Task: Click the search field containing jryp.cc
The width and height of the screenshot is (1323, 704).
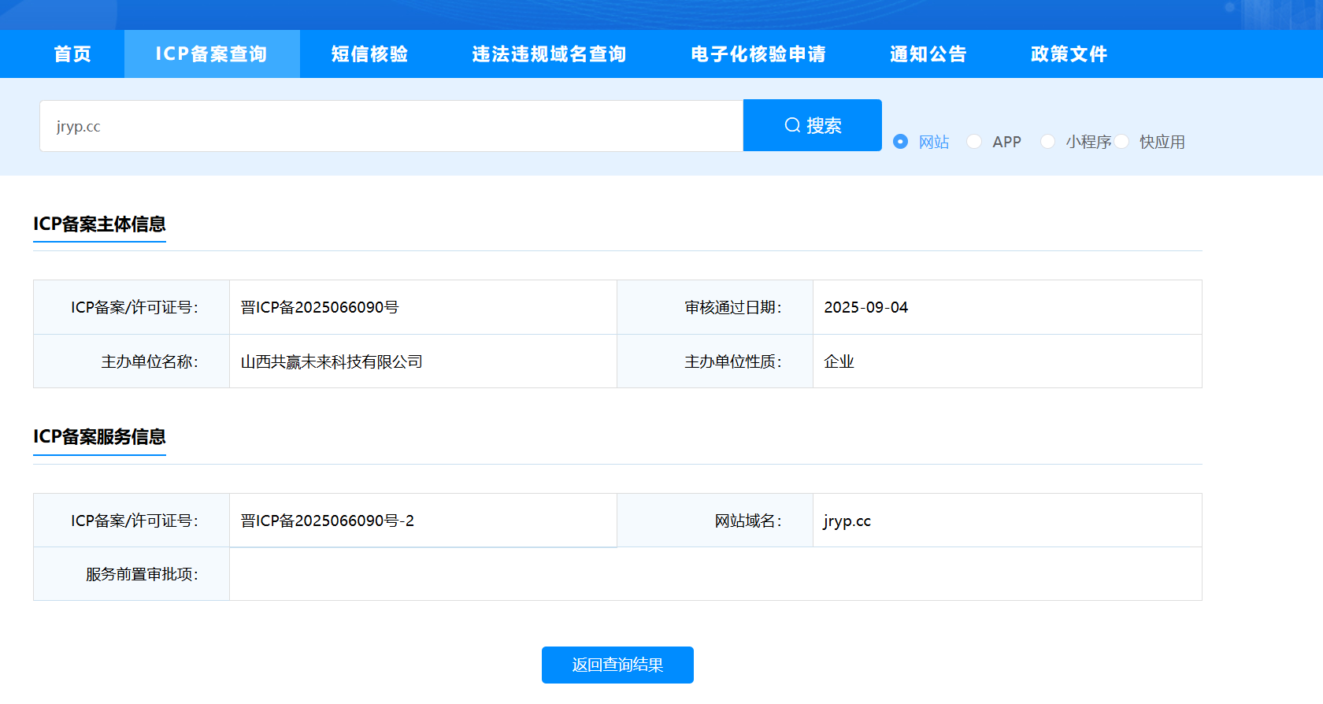Action: pyautogui.click(x=391, y=126)
